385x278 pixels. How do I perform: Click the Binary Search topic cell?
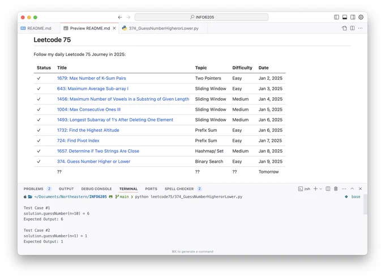click(209, 162)
